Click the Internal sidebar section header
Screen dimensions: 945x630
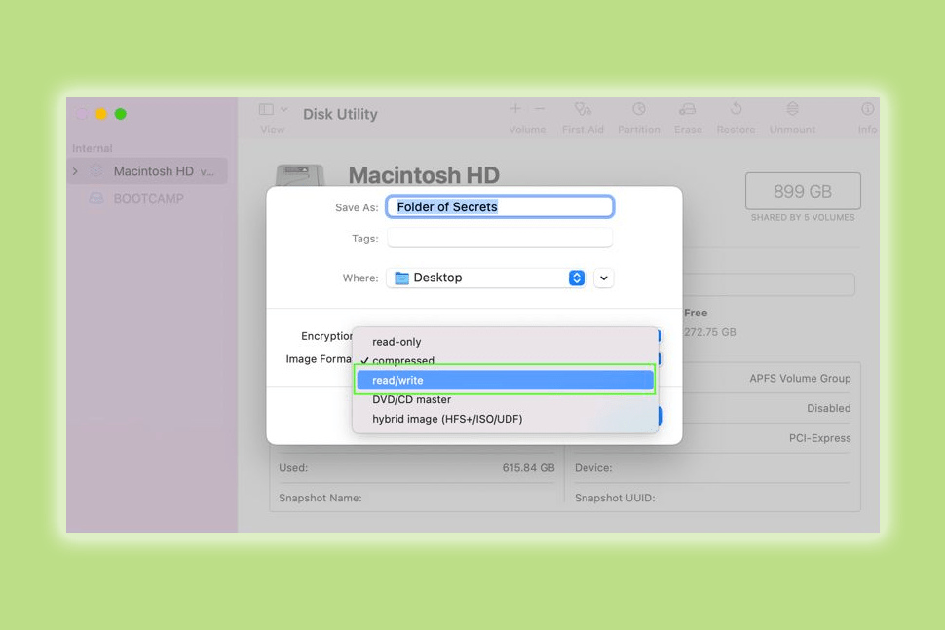click(93, 148)
